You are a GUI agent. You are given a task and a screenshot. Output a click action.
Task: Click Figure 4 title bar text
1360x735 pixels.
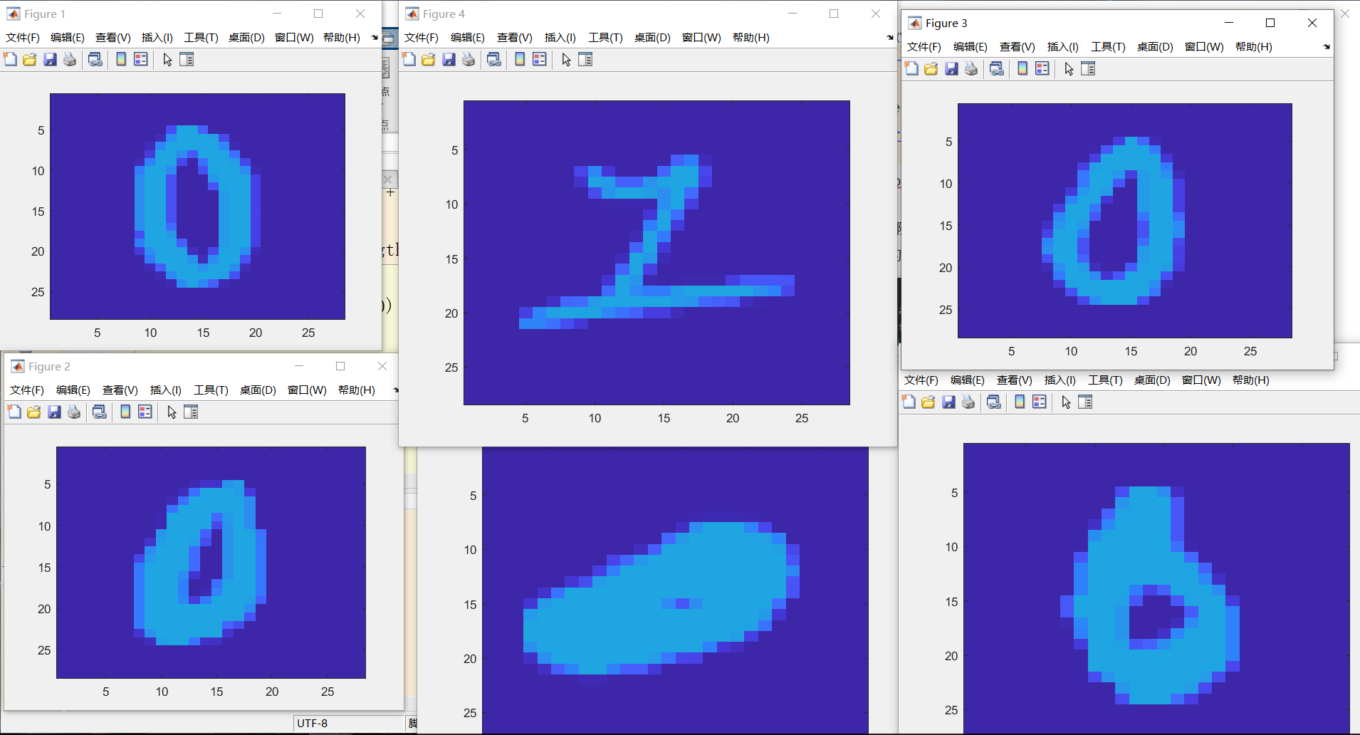444,14
